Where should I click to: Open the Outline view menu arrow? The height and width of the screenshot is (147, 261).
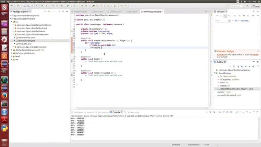[x=258, y=66]
